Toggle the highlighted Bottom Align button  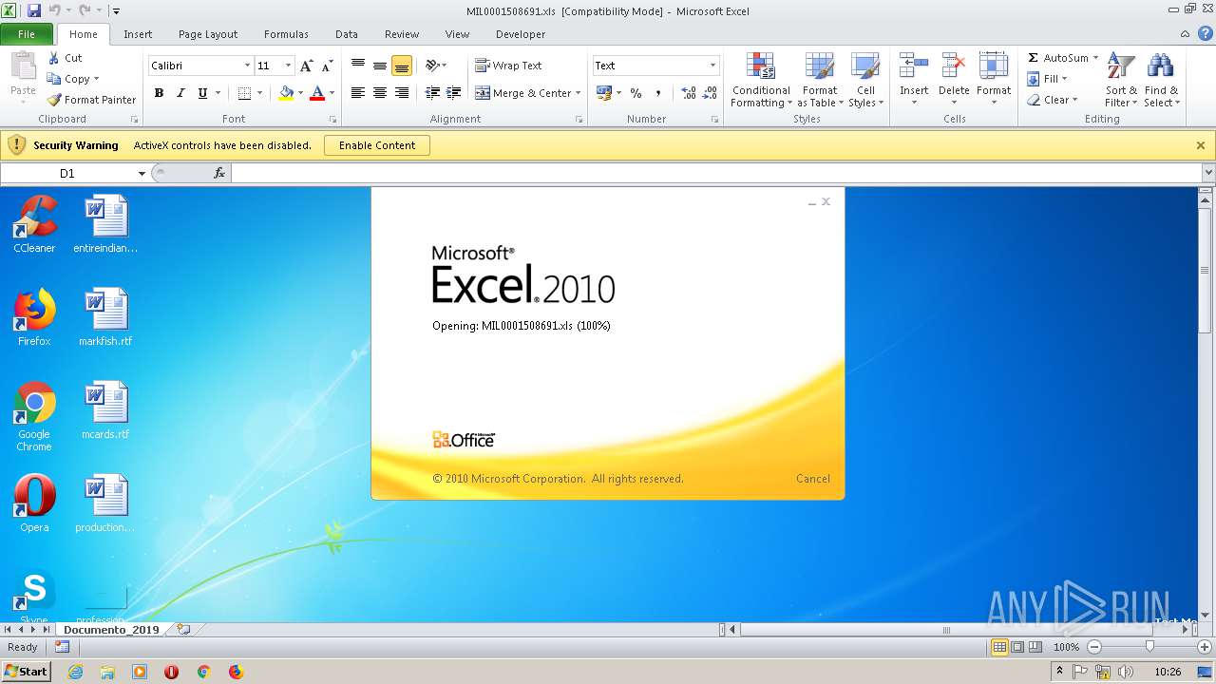point(402,66)
